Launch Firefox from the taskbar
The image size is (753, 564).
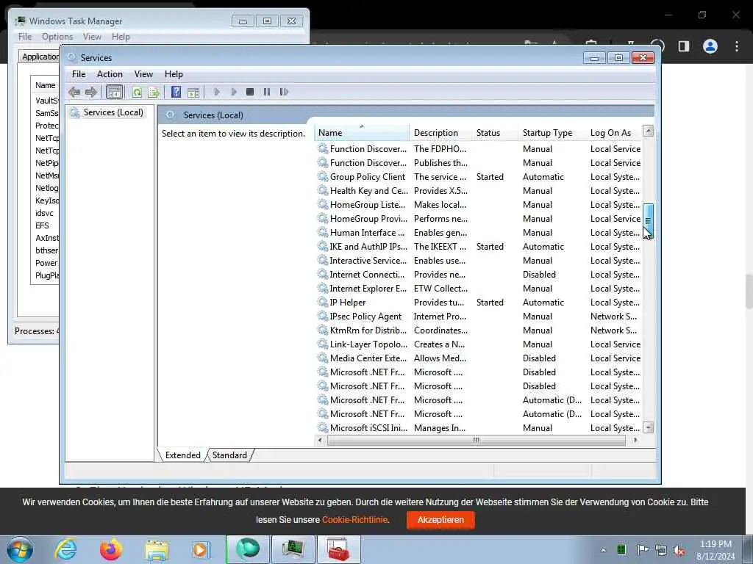click(x=110, y=549)
